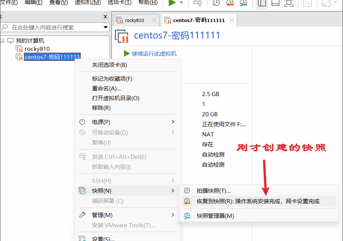Choose 恢复到快照(R) 操作系统安装完成 entry

[x=259, y=201]
